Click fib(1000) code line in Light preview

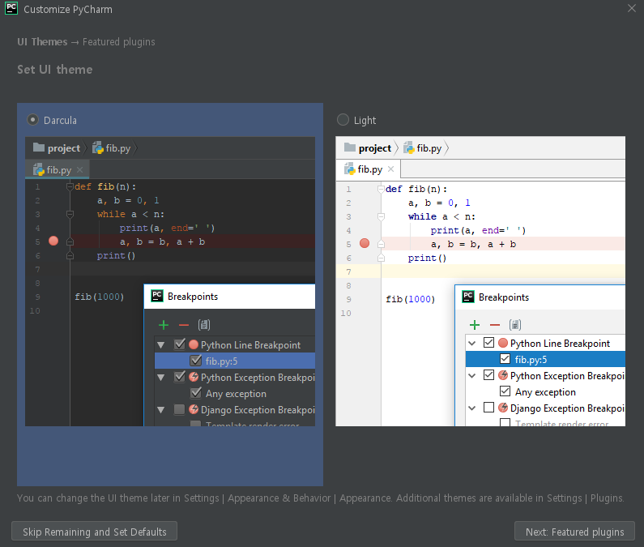pos(410,299)
